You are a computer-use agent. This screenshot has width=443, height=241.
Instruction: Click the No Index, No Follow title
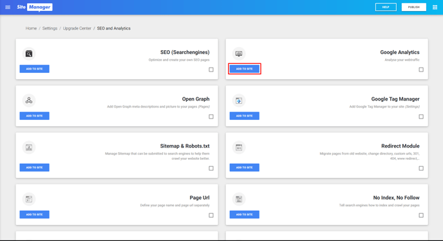click(x=397, y=198)
